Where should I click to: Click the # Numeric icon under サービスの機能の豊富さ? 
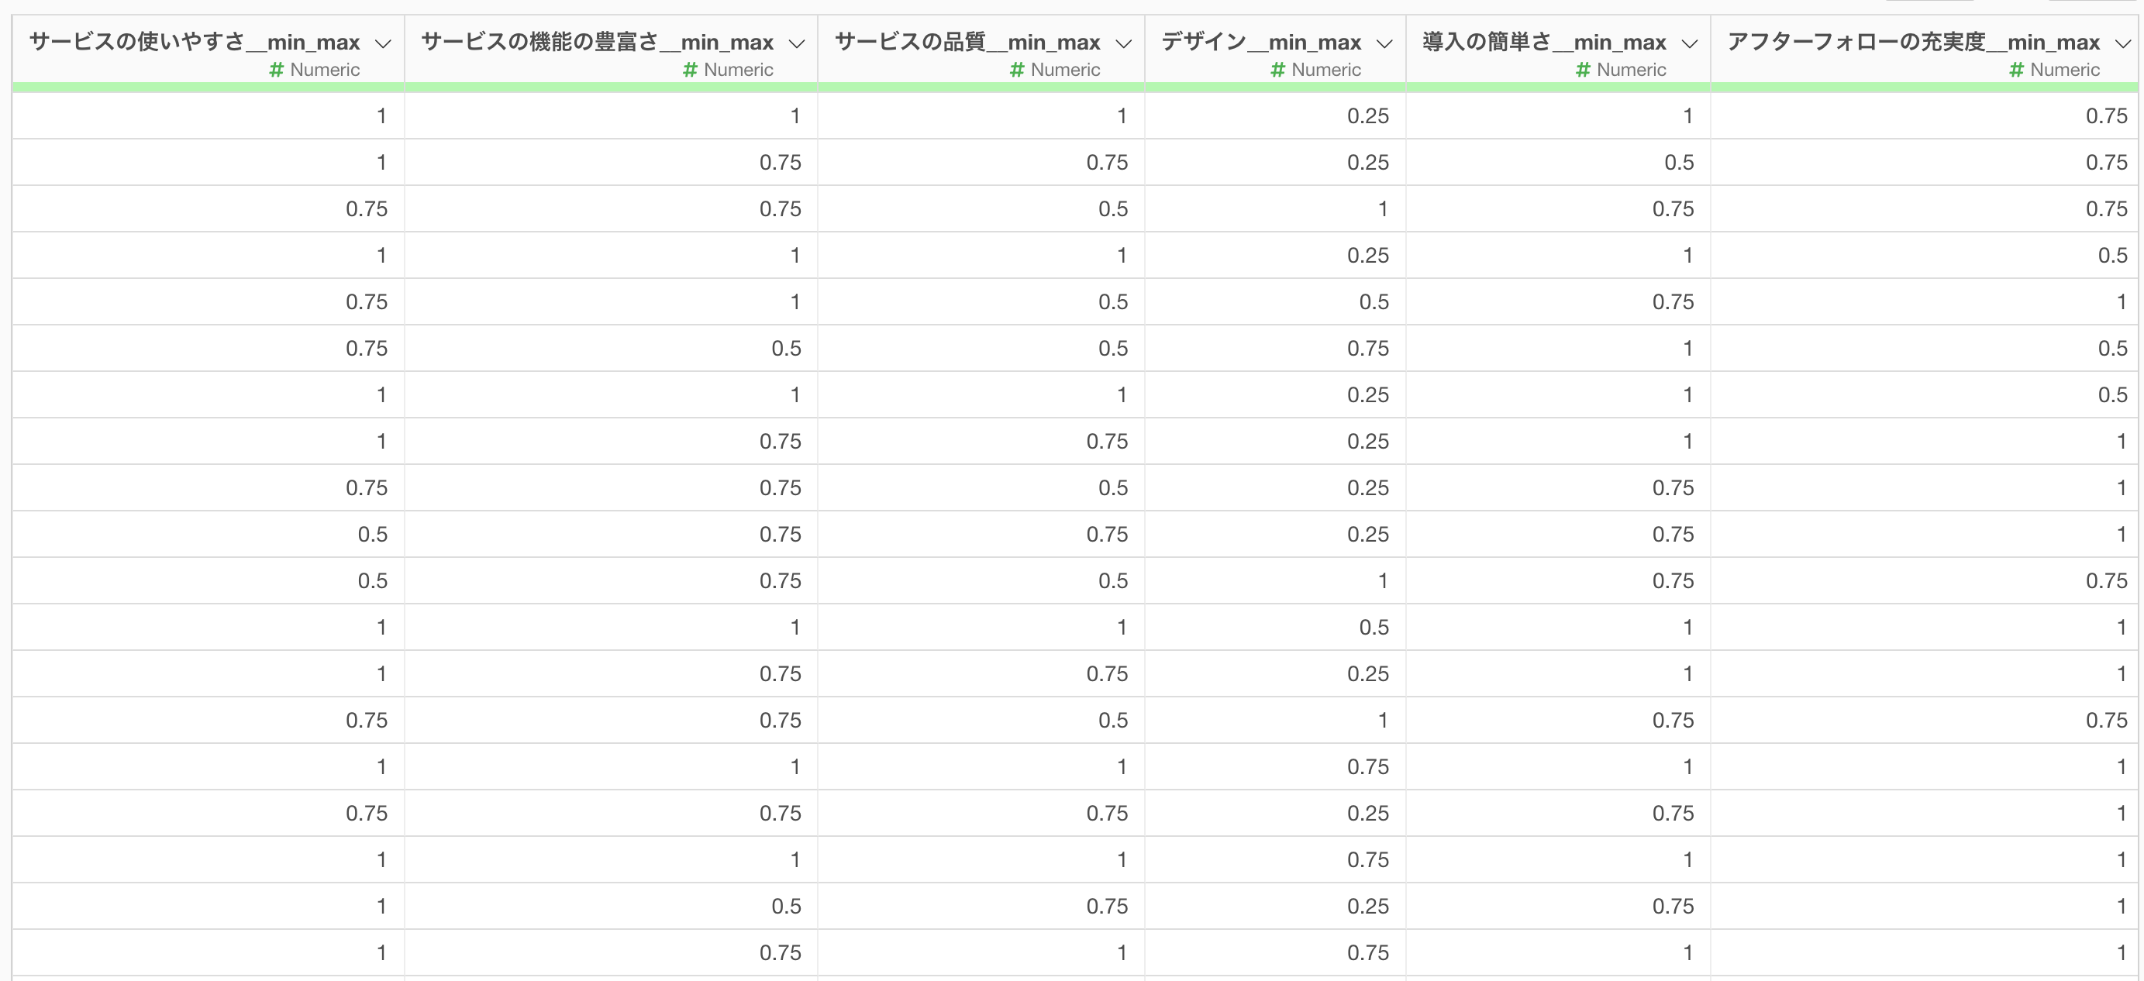pyautogui.click(x=690, y=70)
